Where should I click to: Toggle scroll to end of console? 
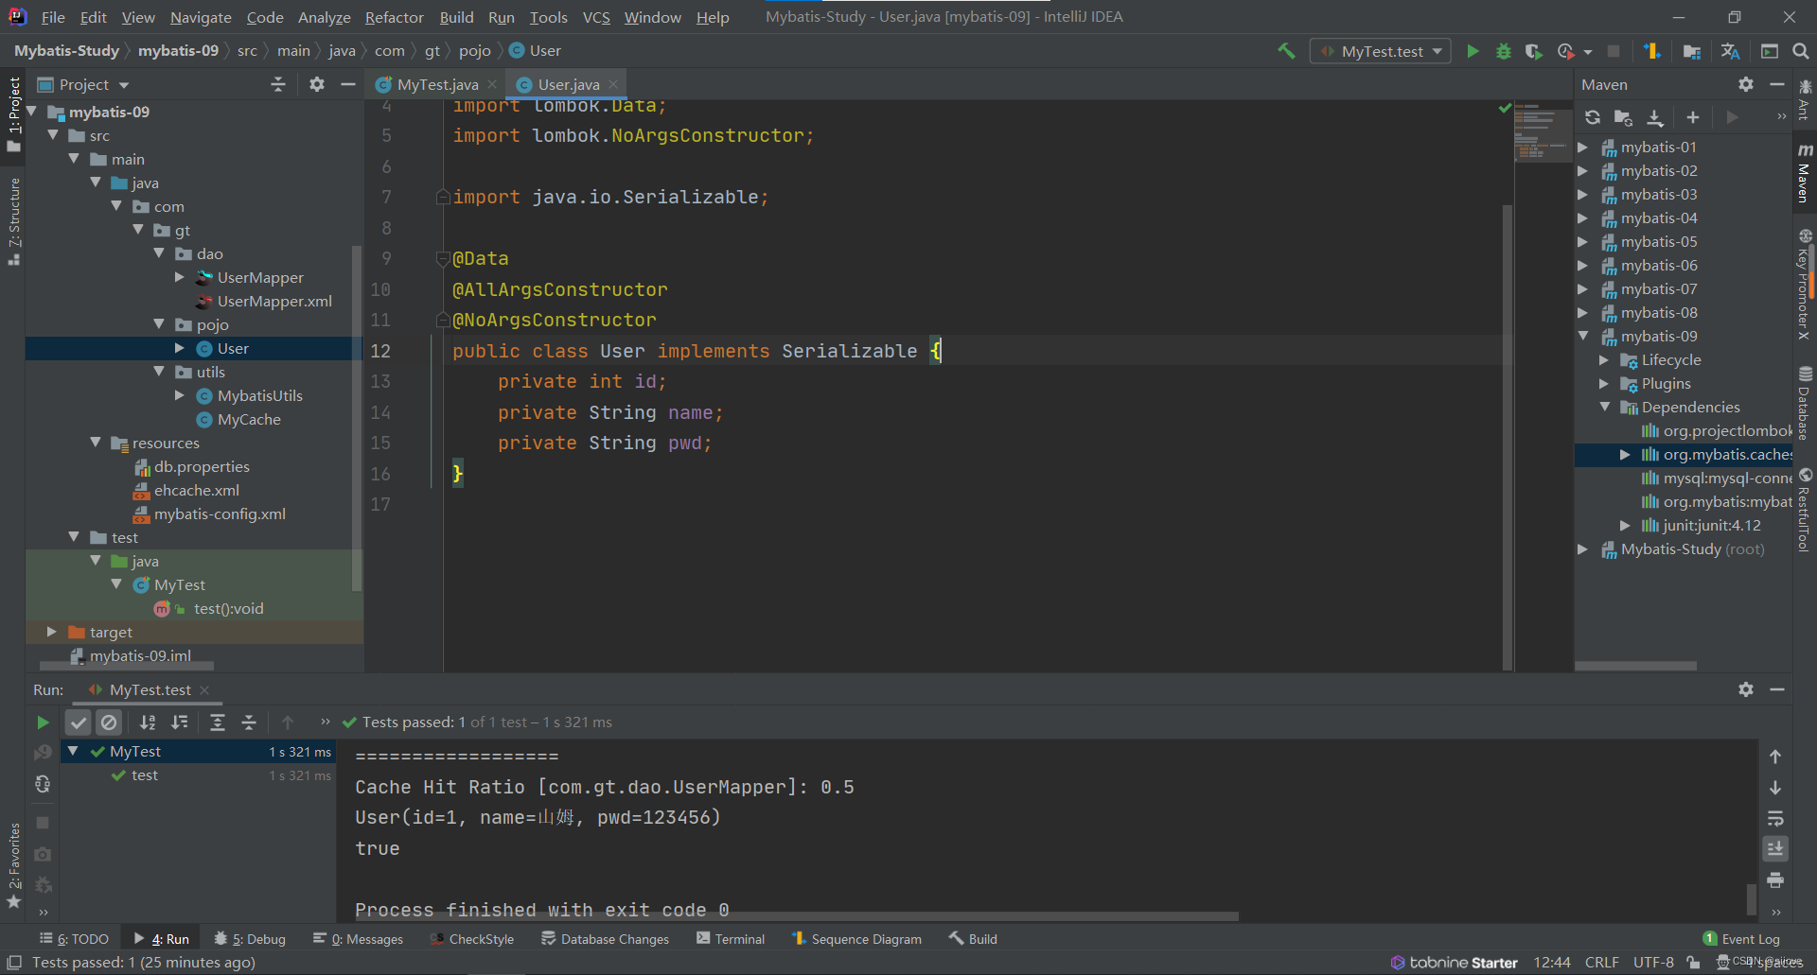[x=1775, y=849]
